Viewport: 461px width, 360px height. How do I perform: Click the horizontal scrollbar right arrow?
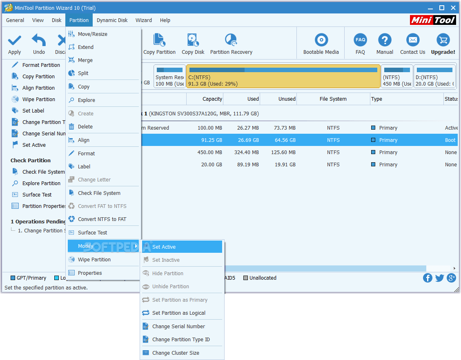[454, 268]
